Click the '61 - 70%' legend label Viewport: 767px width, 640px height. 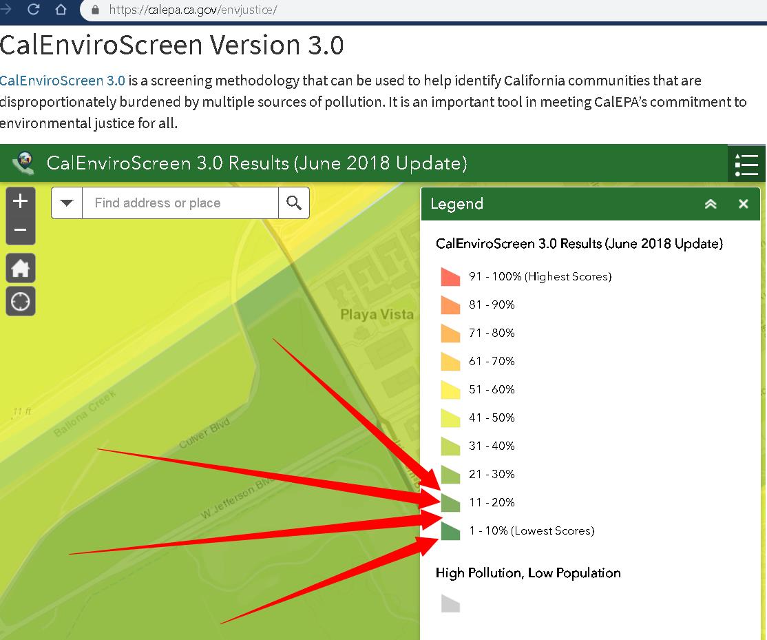(492, 361)
